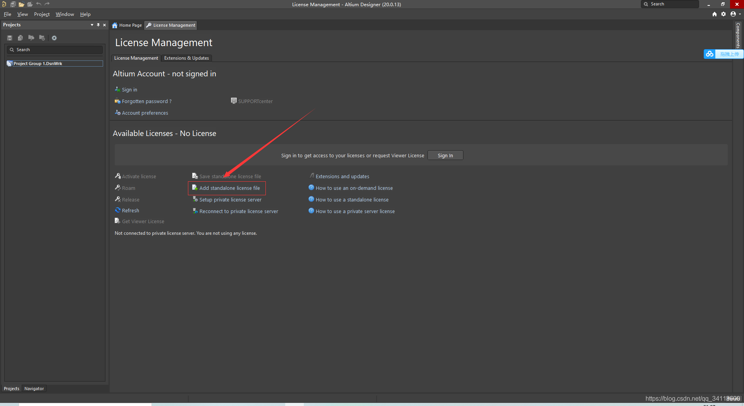The width and height of the screenshot is (744, 406).
Task: Pin the Projects panel
Action: click(x=98, y=25)
